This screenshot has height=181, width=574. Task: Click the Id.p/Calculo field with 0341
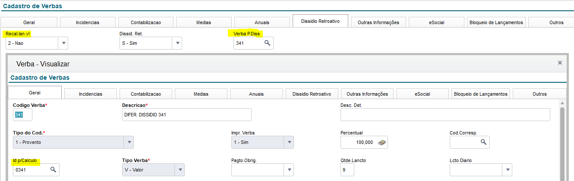(36, 170)
